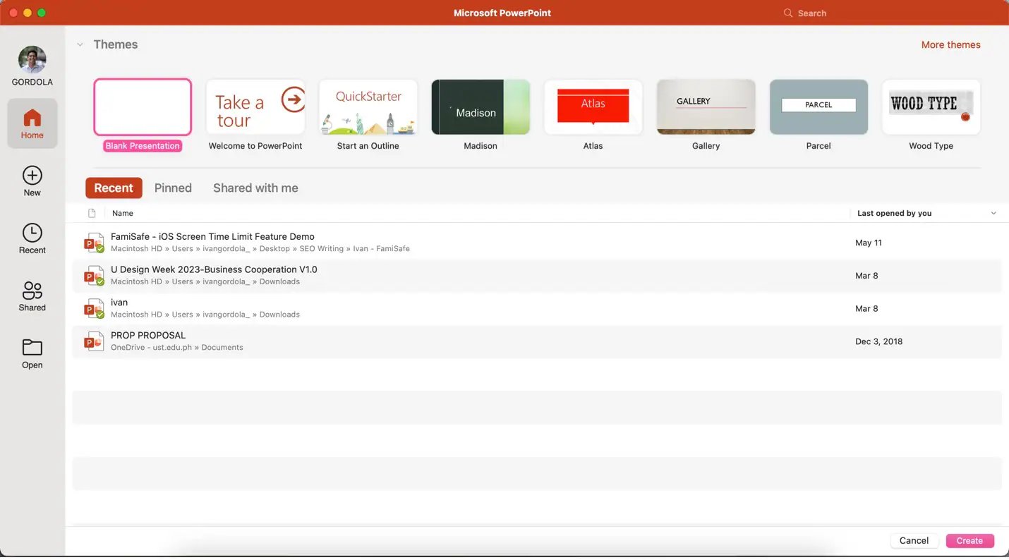
Task: Select the Blank Presentation thumbnail
Action: tap(143, 107)
